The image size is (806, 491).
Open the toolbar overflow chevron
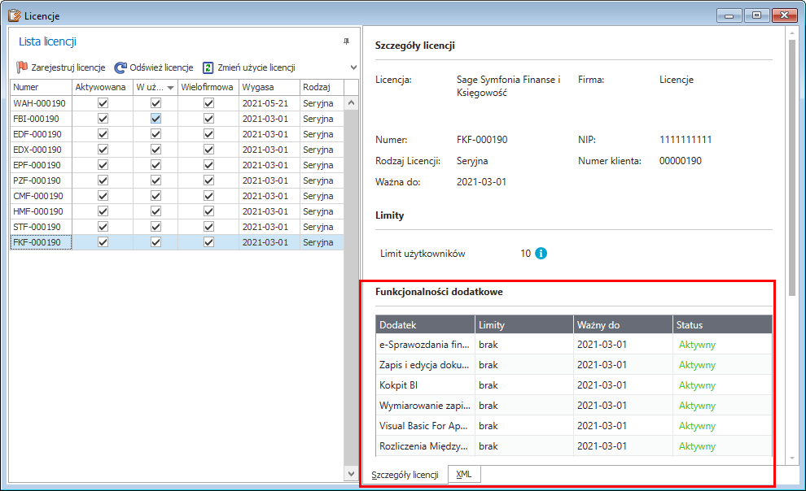coord(353,67)
